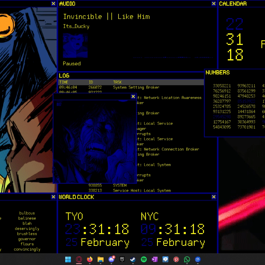This screenshot has width=265, height=265.
Task: Click the TYO city label
Action: pyautogui.click(x=74, y=216)
